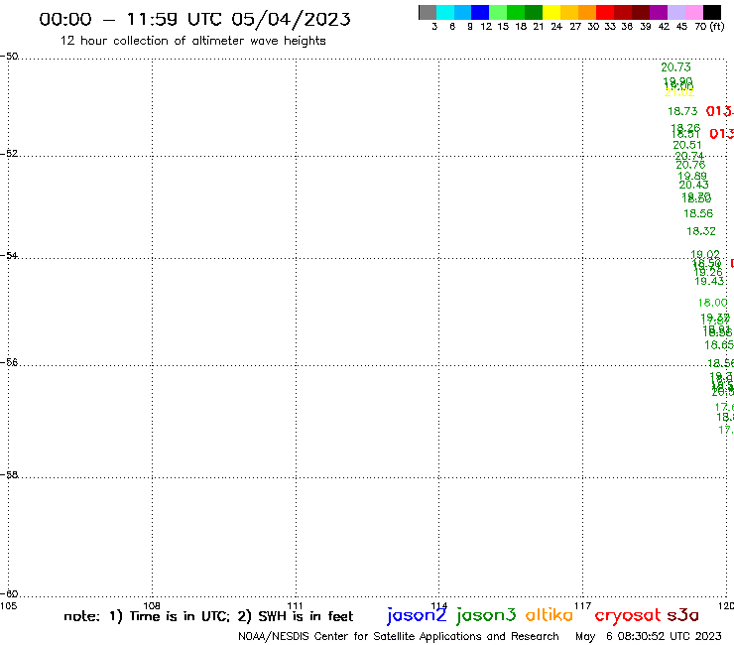Screen dimensions: 734x645
Task: Click the wave height value 20.51
Action: pos(687,145)
